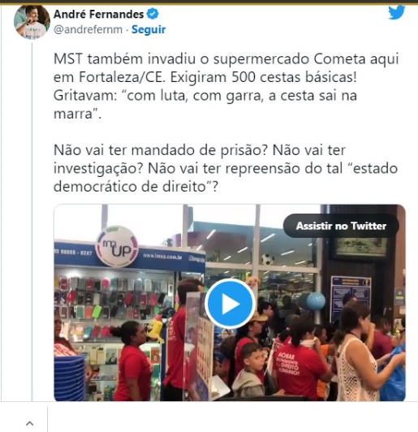Click the André Fernandes display name
The height and width of the screenshot is (432, 418).
98,14
